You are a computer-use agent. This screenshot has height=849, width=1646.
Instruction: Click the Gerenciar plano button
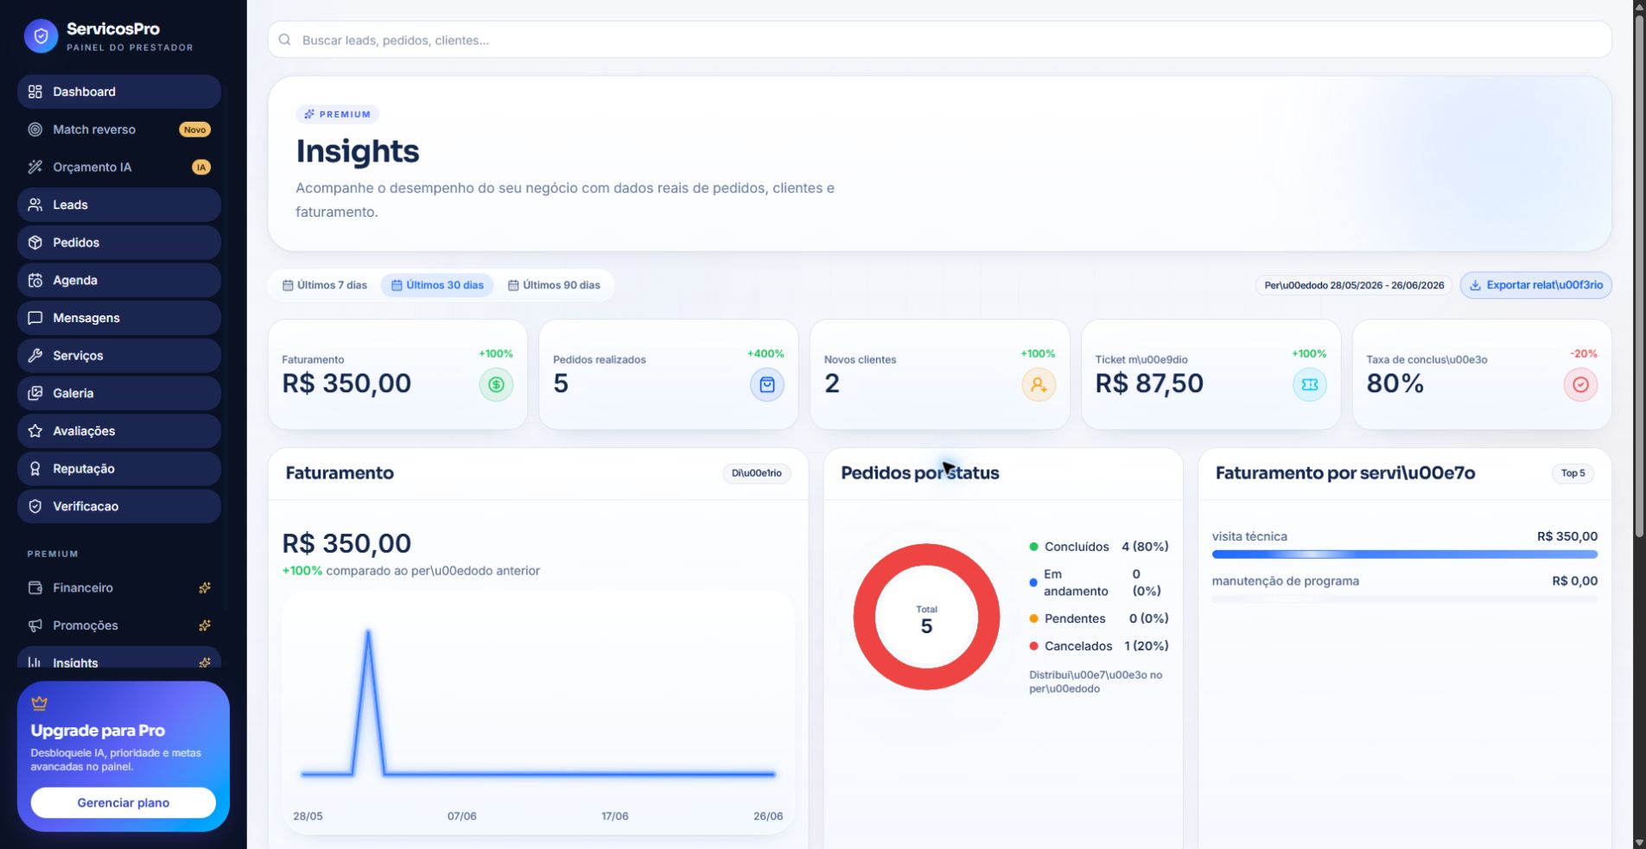(x=124, y=802)
